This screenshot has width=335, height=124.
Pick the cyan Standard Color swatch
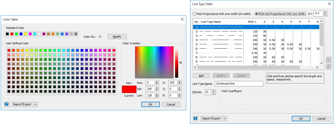[x=35, y=34]
